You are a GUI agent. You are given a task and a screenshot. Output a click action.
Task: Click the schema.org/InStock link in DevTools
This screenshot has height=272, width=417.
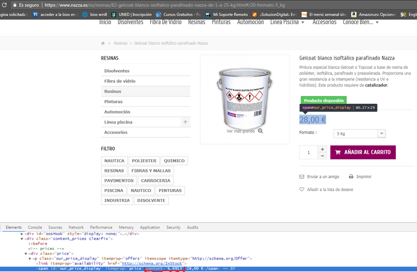pos(152,264)
